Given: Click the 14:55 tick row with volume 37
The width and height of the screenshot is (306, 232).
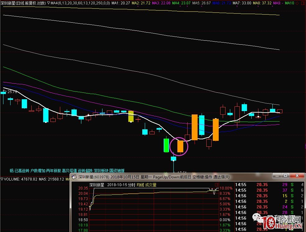Looking at the screenshot, I should pos(269,190).
